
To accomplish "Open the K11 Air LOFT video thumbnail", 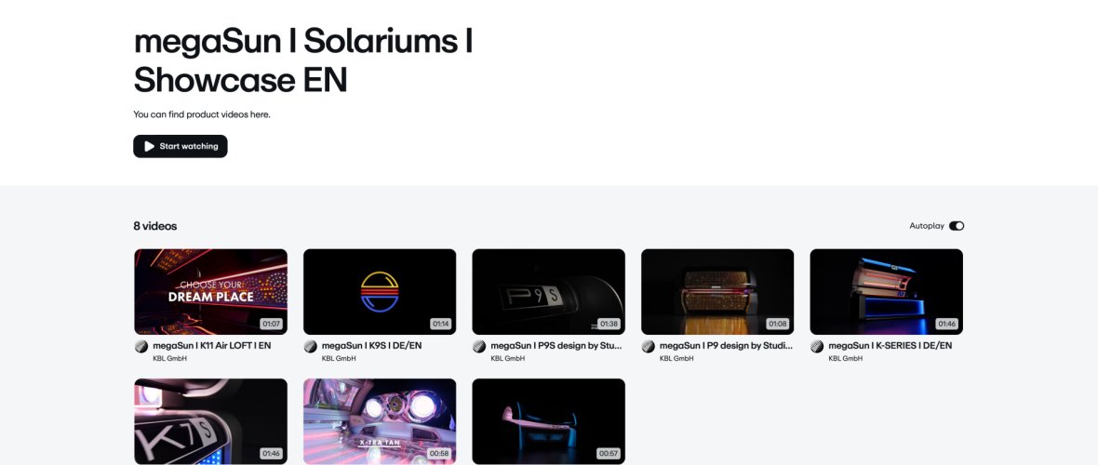I will coord(211,291).
